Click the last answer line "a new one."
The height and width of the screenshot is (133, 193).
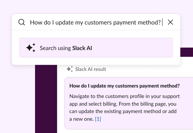(x=81, y=119)
